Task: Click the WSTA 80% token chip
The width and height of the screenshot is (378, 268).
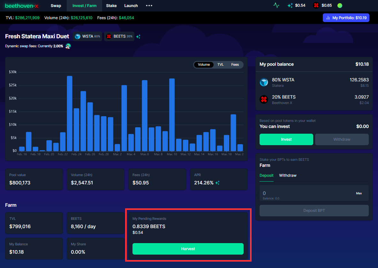Action: pyautogui.click(x=87, y=36)
